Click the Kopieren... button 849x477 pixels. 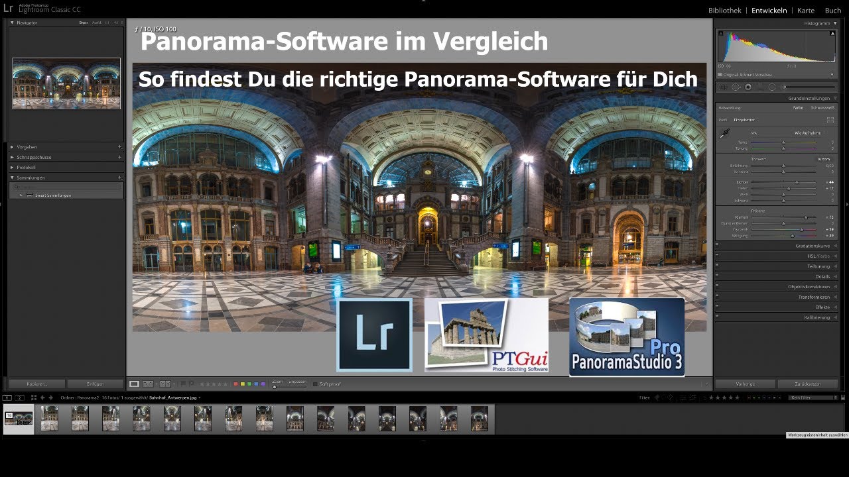tap(36, 384)
